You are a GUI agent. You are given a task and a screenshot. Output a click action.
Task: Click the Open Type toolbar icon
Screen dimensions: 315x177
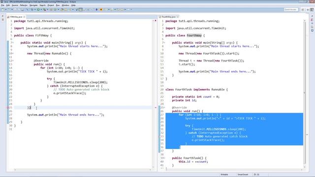(62, 9)
